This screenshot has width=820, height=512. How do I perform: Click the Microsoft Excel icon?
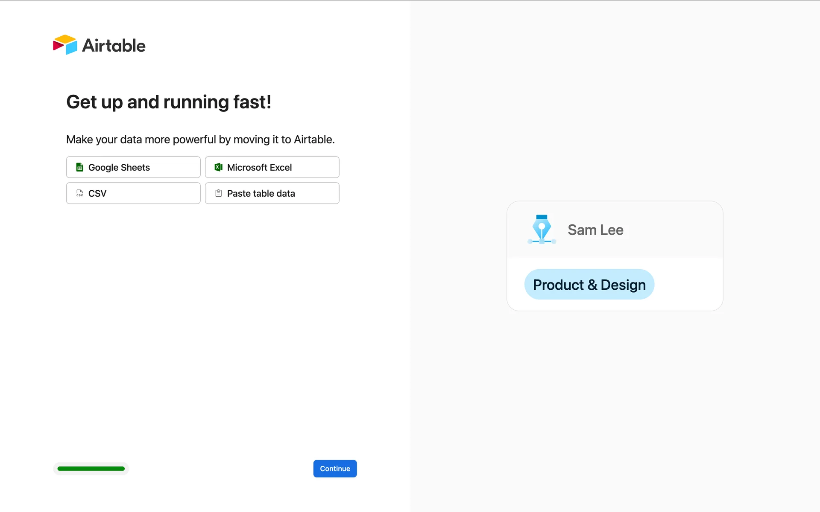click(x=218, y=167)
